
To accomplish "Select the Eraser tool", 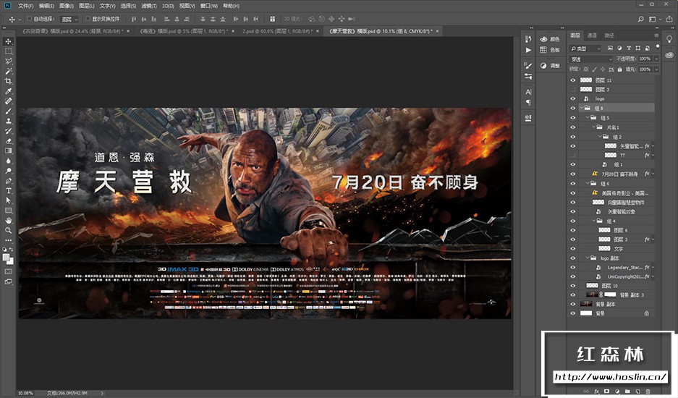I will click(x=8, y=141).
